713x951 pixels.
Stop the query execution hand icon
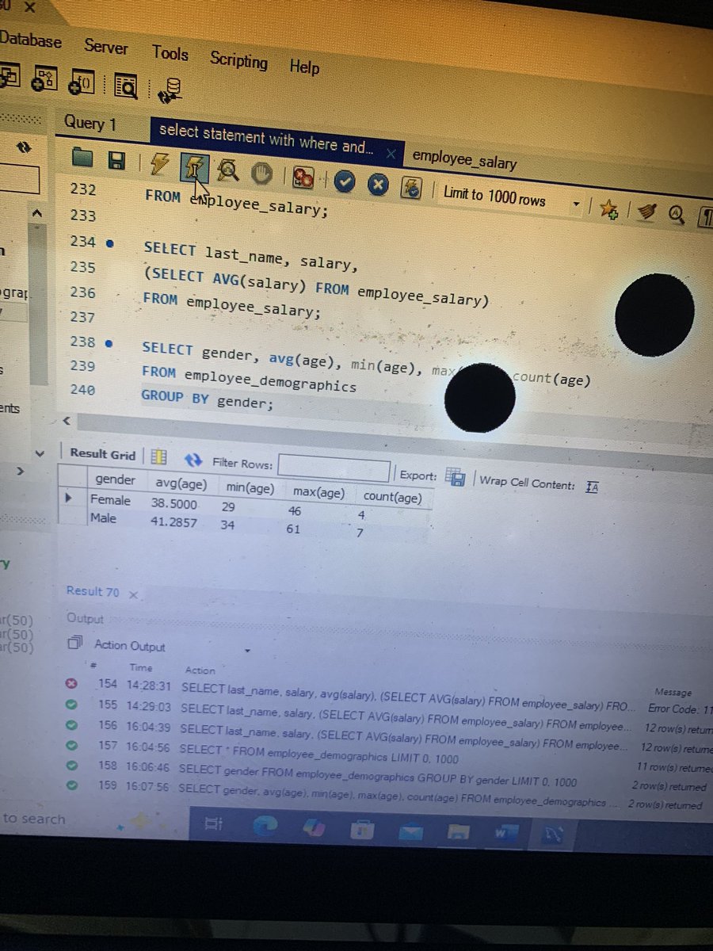pyautogui.click(x=261, y=174)
